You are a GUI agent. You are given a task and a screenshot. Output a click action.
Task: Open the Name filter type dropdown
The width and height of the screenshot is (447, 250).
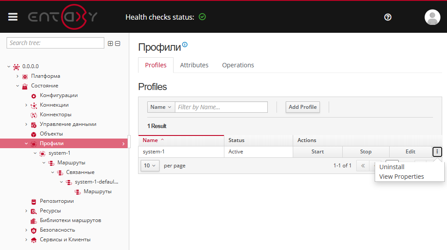click(x=161, y=107)
